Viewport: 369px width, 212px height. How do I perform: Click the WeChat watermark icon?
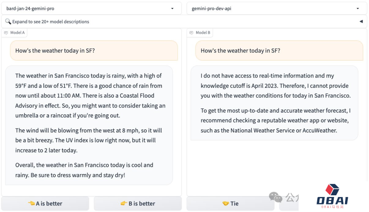276,197
